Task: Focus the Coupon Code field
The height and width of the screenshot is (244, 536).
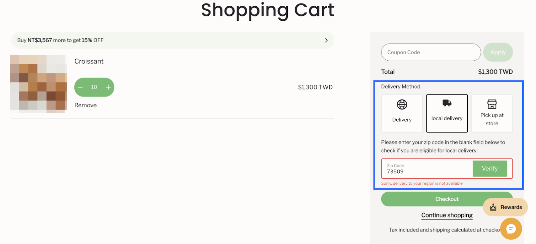Action: point(431,52)
